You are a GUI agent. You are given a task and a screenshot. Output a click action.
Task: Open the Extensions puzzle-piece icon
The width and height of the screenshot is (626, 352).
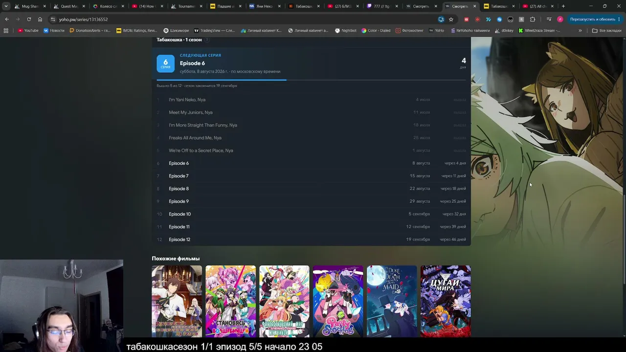533,19
